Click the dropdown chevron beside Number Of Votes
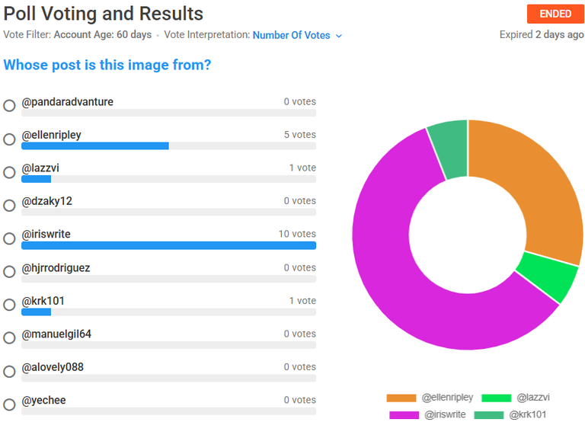 [339, 36]
